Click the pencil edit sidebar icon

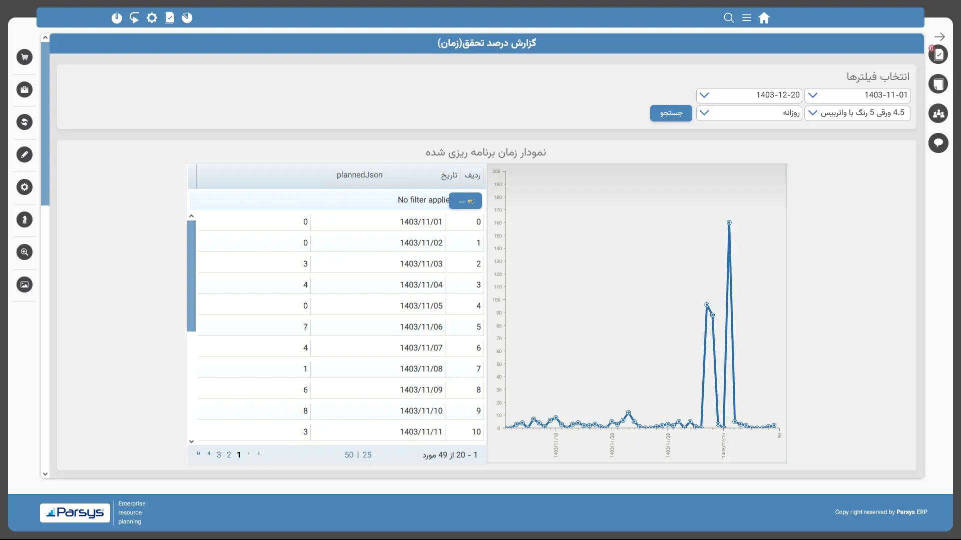pos(24,154)
